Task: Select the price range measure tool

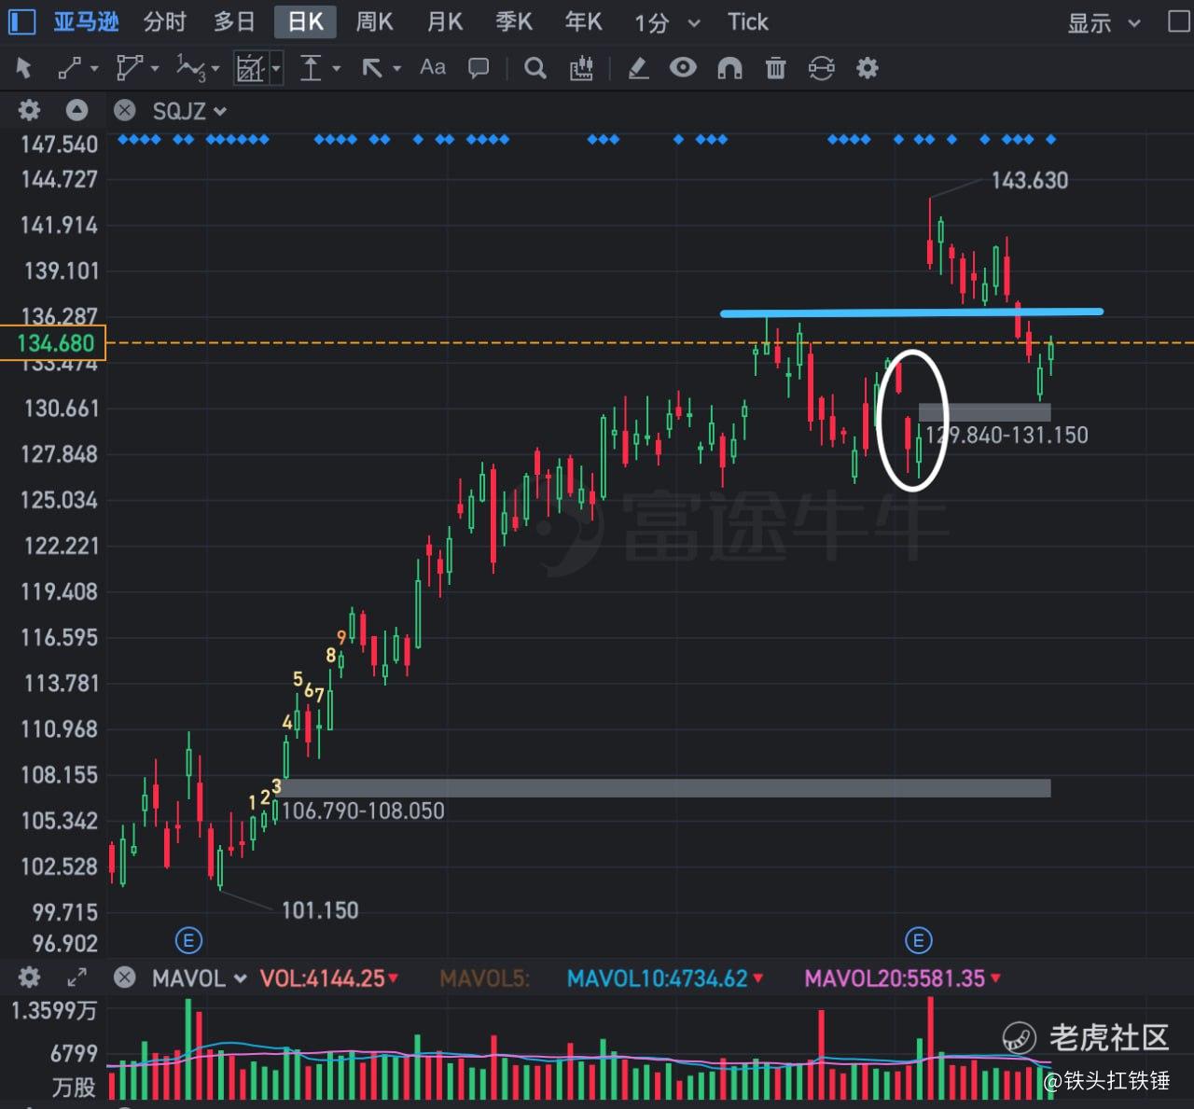Action: tap(311, 68)
